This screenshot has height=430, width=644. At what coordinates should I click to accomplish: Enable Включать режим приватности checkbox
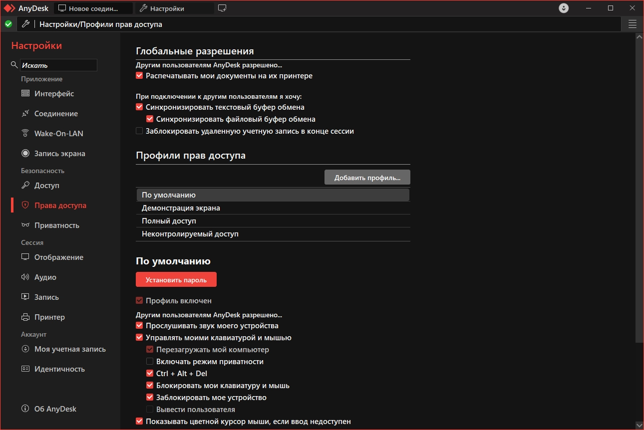click(x=149, y=362)
